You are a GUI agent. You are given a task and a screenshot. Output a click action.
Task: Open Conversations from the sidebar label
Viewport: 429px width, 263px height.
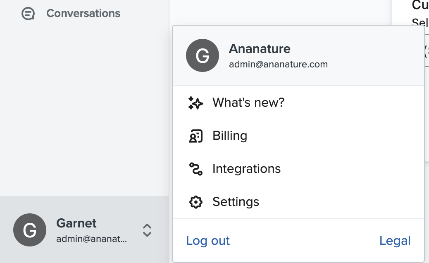pos(83,13)
